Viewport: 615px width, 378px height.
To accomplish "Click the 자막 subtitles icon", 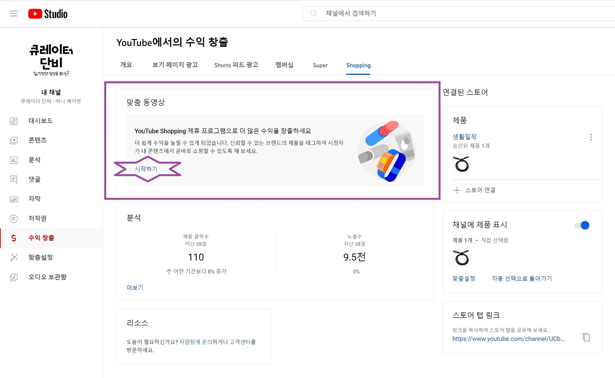I will (x=14, y=199).
